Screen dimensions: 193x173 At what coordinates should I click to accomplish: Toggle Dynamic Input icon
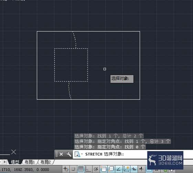coord(134,169)
